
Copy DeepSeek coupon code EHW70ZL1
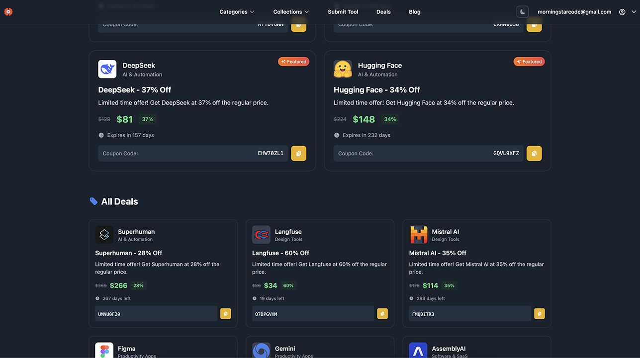click(298, 154)
